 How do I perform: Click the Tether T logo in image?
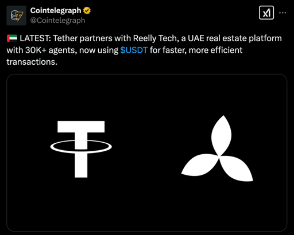[x=81, y=149]
